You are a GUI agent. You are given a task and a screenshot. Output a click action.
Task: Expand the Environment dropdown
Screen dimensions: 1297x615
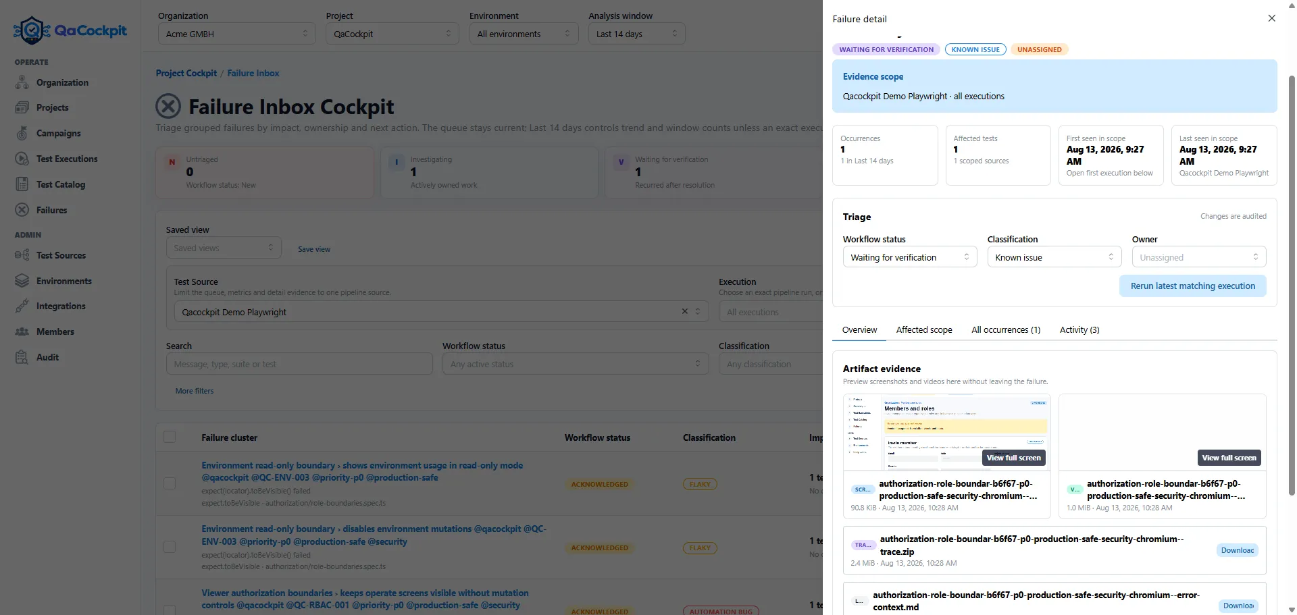coord(524,34)
